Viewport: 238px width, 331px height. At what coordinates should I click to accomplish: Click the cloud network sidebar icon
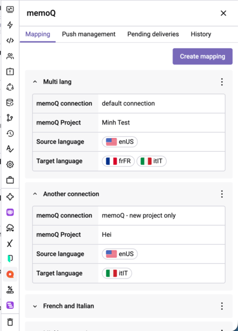(x=10, y=228)
